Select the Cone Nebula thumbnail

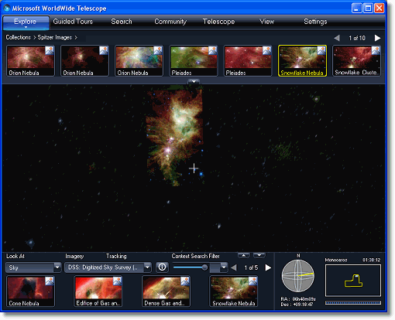30,291
